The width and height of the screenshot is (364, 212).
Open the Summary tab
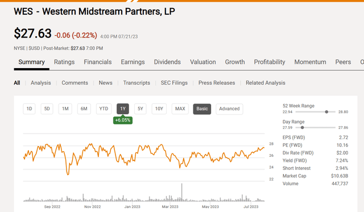(32, 62)
